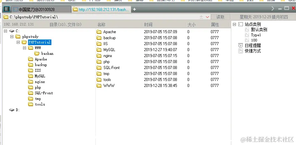Select the 100 category item
Image resolution: width=296 pixels, height=145 pixels.
(254, 40)
